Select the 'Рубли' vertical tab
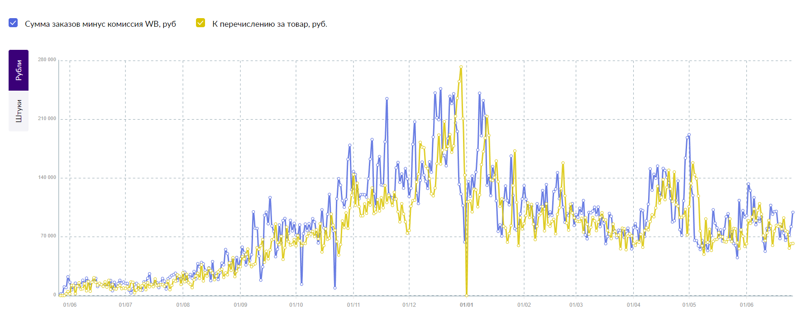 tap(19, 70)
